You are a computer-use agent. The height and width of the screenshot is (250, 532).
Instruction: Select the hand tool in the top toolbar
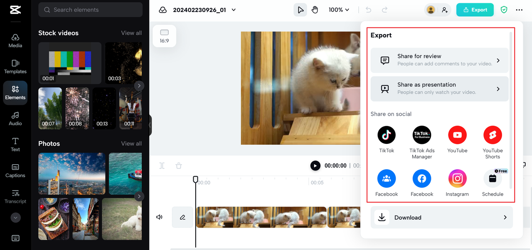(x=315, y=9)
